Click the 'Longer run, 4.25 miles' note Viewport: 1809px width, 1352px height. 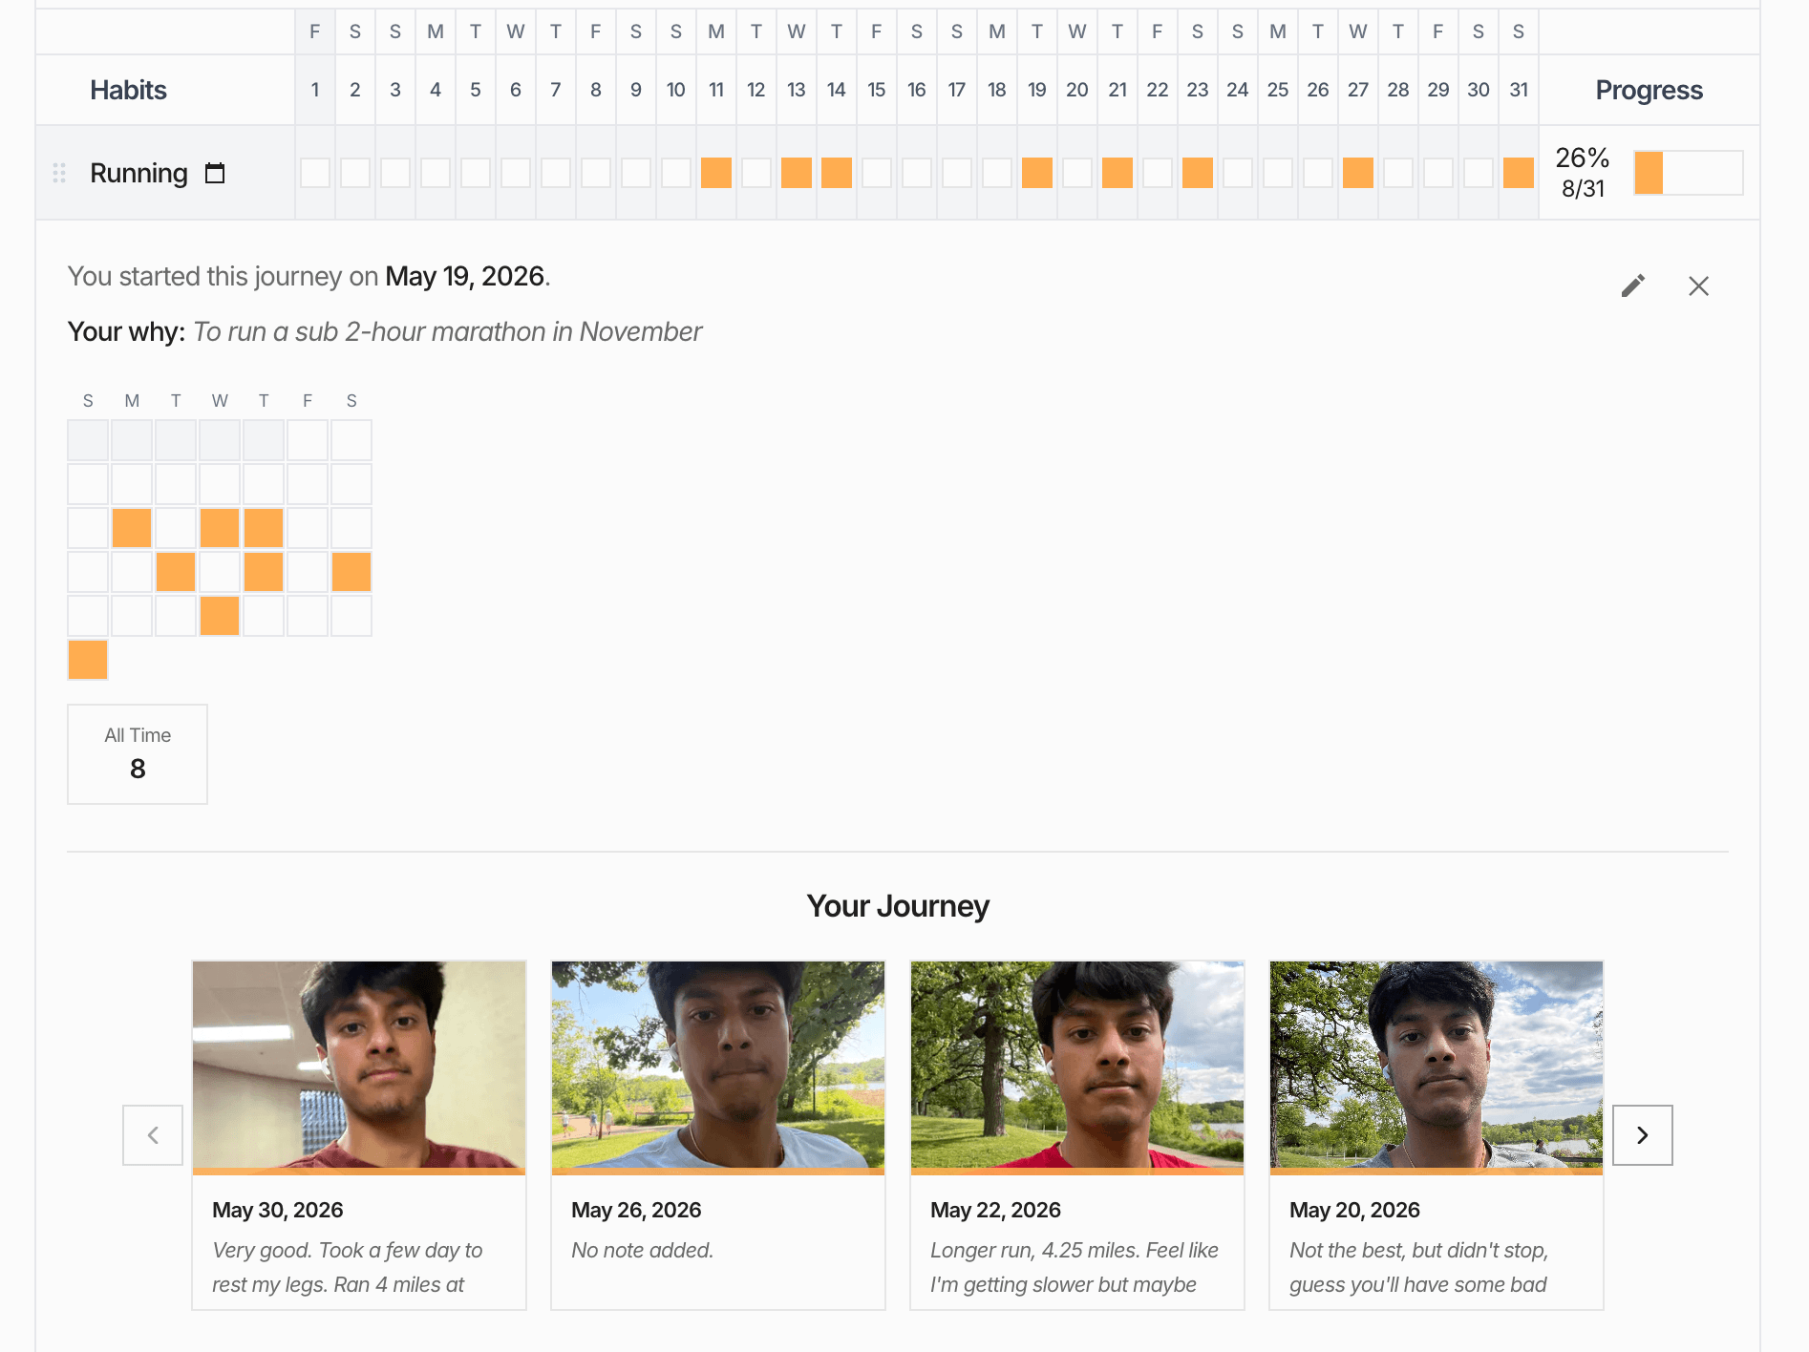point(1075,1267)
